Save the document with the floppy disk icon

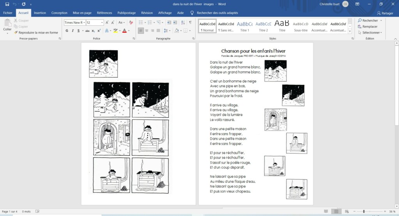[x=7, y=4]
